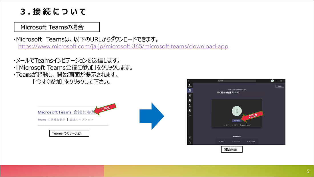This screenshot has height=177, width=314.
Task: Toggle the microphone switch on pre-join screen
Action: [x=236, y=125]
